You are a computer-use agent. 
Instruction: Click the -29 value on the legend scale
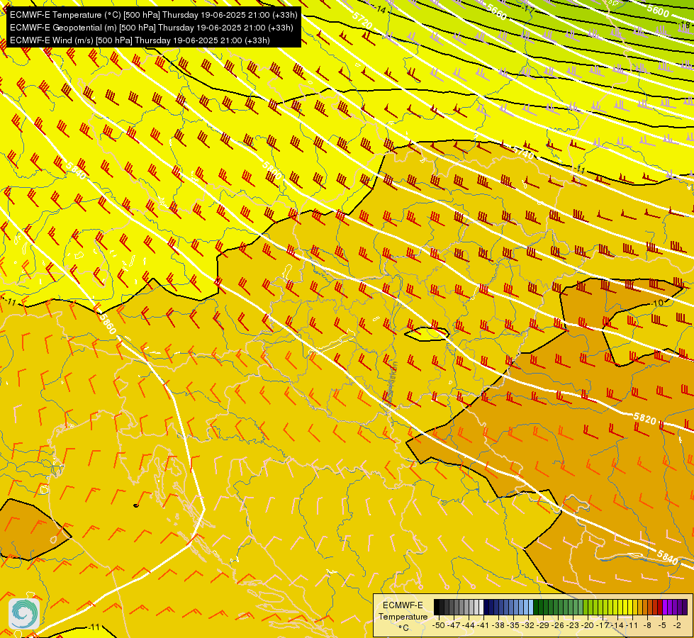click(543, 625)
